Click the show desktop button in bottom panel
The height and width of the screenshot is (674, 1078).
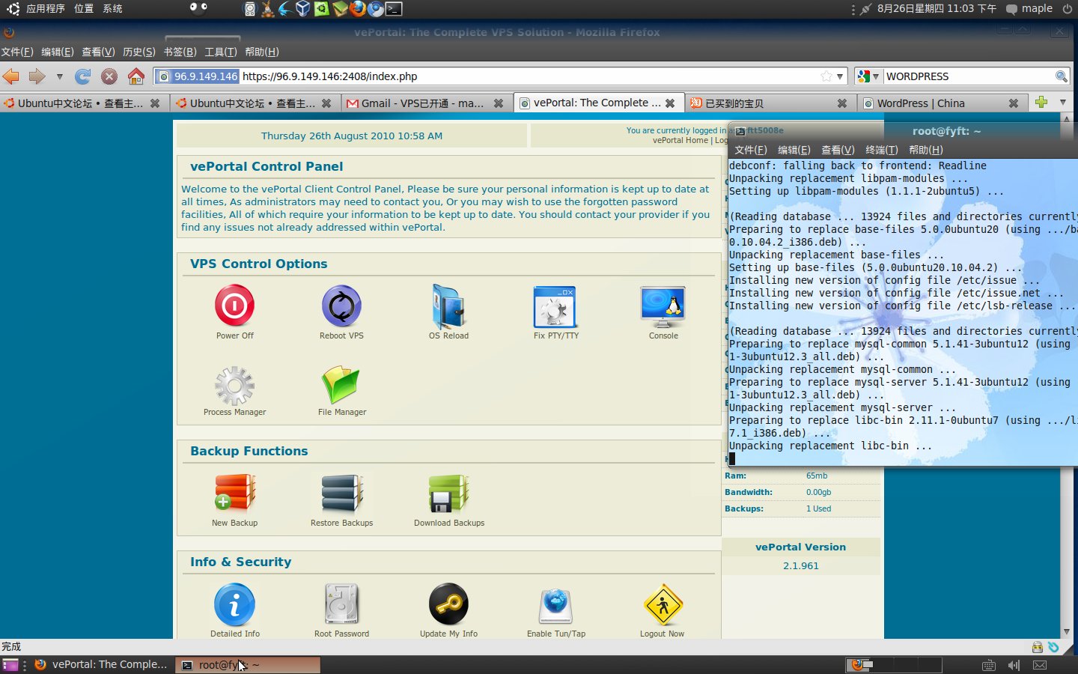(x=10, y=665)
